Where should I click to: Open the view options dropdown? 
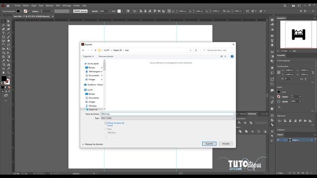(225, 56)
